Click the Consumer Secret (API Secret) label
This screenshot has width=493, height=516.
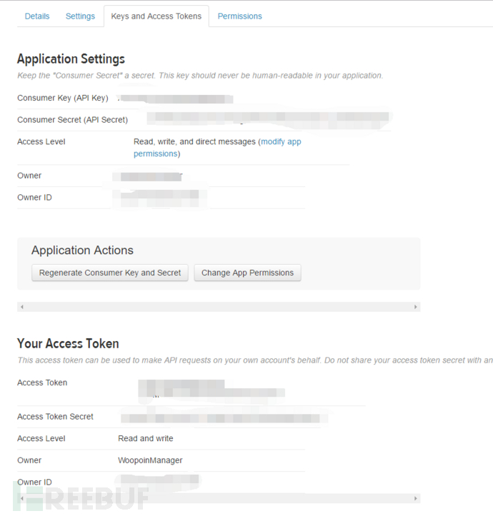pyautogui.click(x=72, y=119)
